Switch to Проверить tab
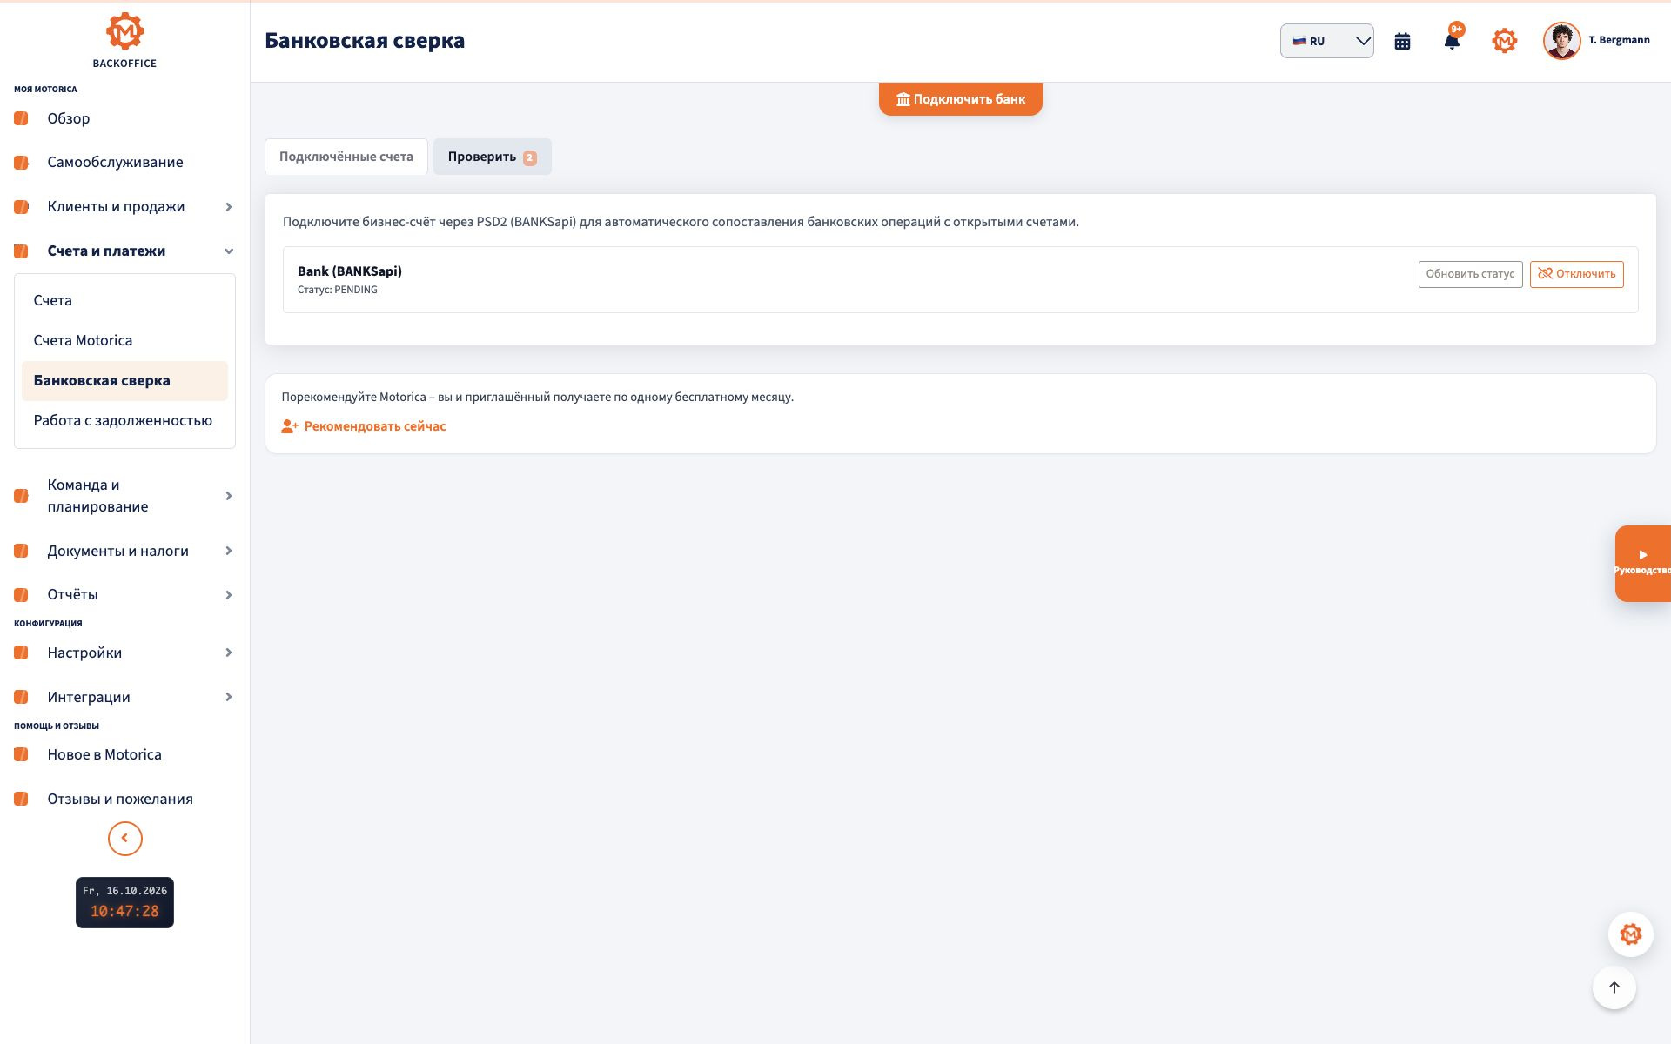Viewport: 1671px width, 1044px height. click(492, 157)
